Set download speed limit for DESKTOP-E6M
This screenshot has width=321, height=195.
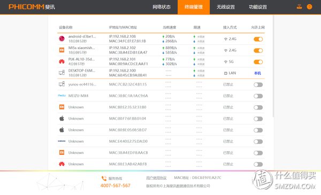pyautogui.click(x=201, y=76)
